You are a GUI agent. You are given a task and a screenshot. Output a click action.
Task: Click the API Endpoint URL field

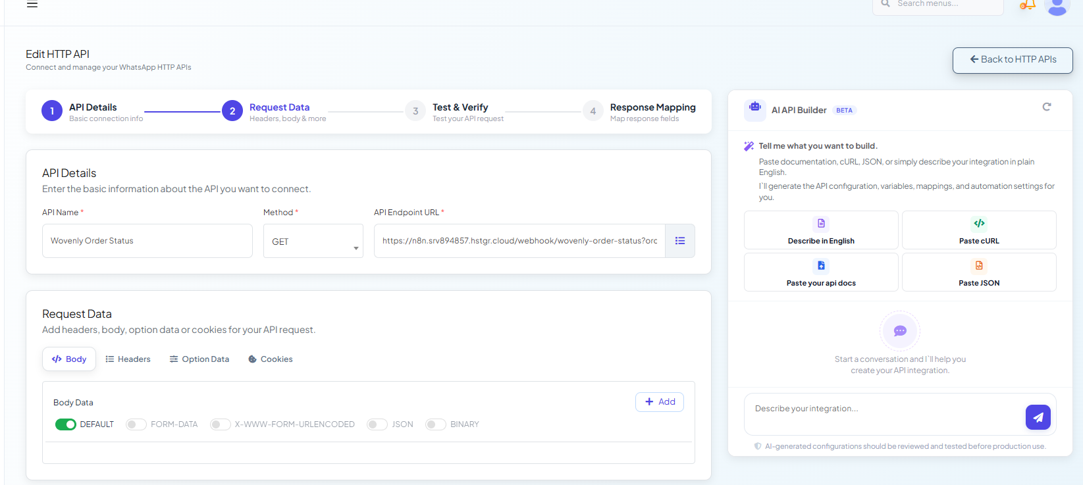pyautogui.click(x=519, y=241)
